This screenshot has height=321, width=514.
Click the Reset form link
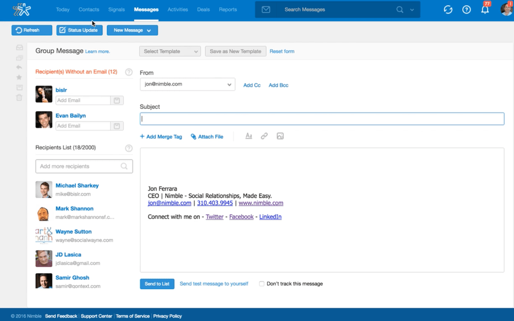pos(282,51)
